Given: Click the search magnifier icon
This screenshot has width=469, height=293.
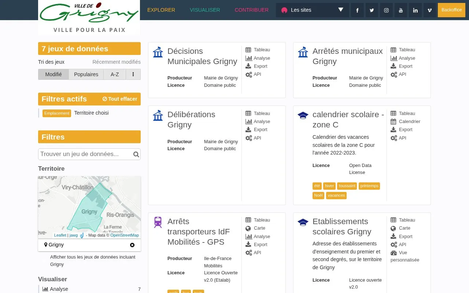Looking at the screenshot, I should [x=136, y=154].
